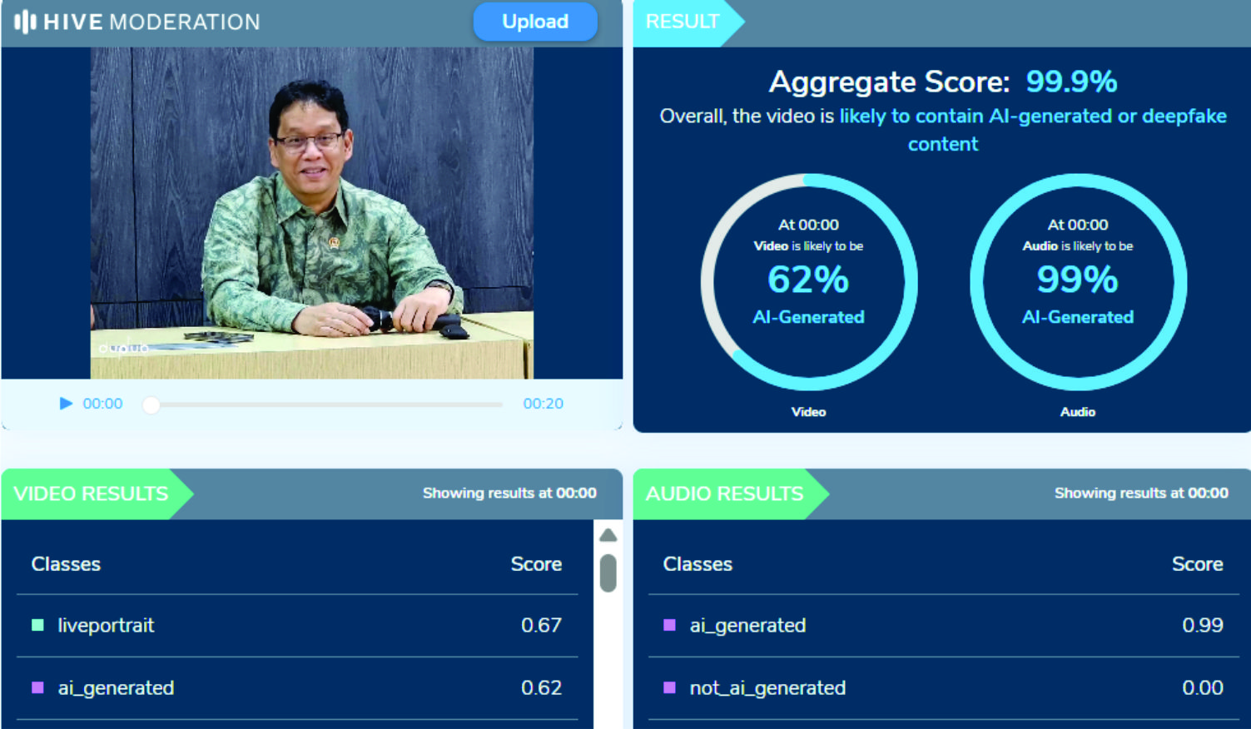
Task: Click the video preview thumbnail
Action: [311, 213]
